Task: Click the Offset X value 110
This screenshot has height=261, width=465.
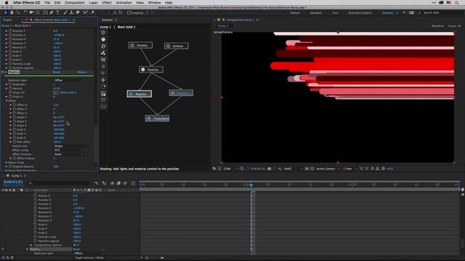Action: pyautogui.click(x=55, y=104)
